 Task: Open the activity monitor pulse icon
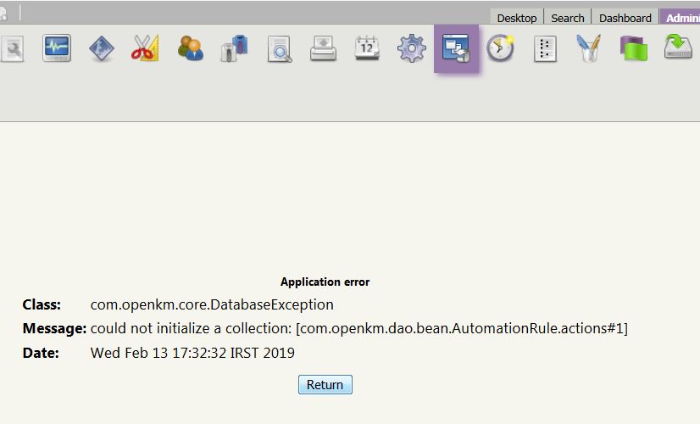57,48
